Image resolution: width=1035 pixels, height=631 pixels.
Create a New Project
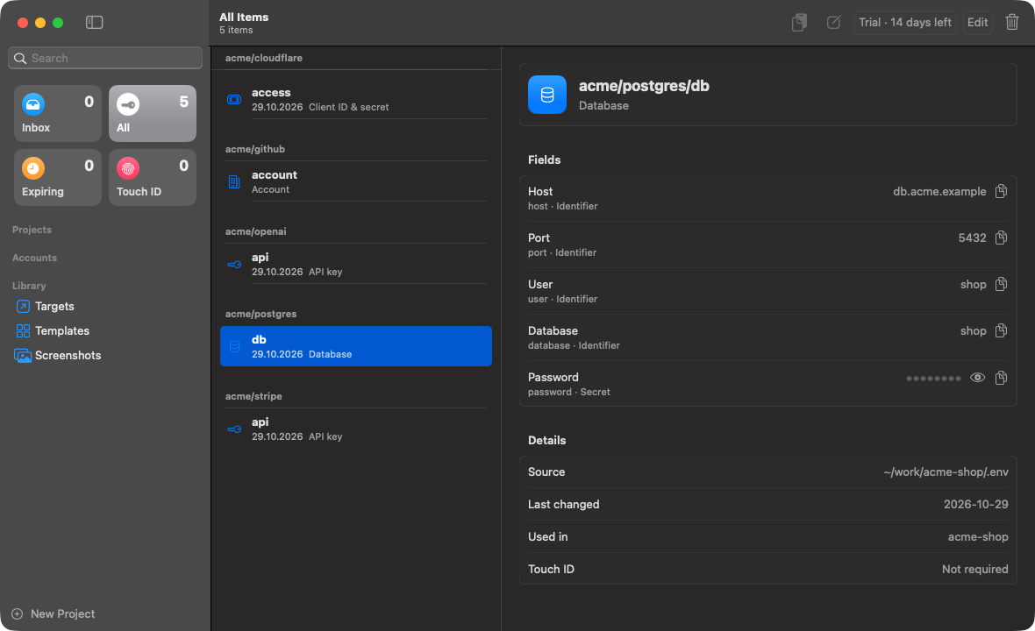click(54, 613)
